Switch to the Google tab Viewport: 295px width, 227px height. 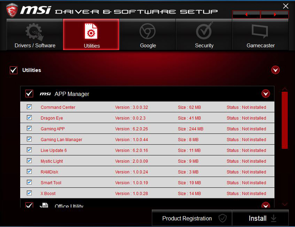[x=147, y=35]
